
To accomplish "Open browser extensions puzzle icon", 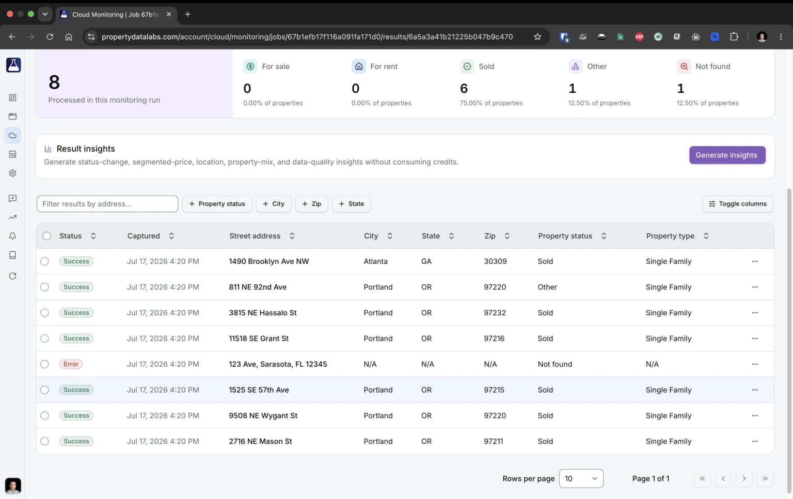I will [x=734, y=37].
